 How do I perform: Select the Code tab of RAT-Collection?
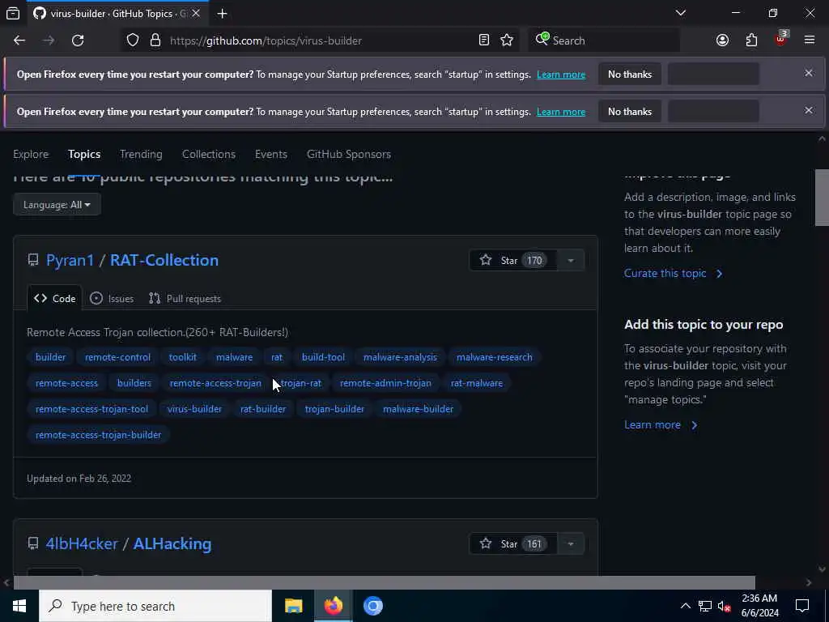point(54,299)
